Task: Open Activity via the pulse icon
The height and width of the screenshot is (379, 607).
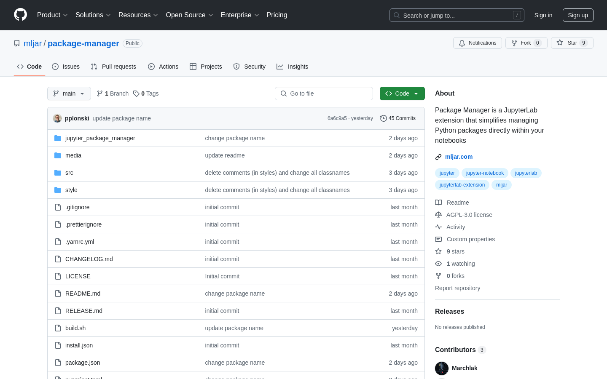Action: (438, 227)
